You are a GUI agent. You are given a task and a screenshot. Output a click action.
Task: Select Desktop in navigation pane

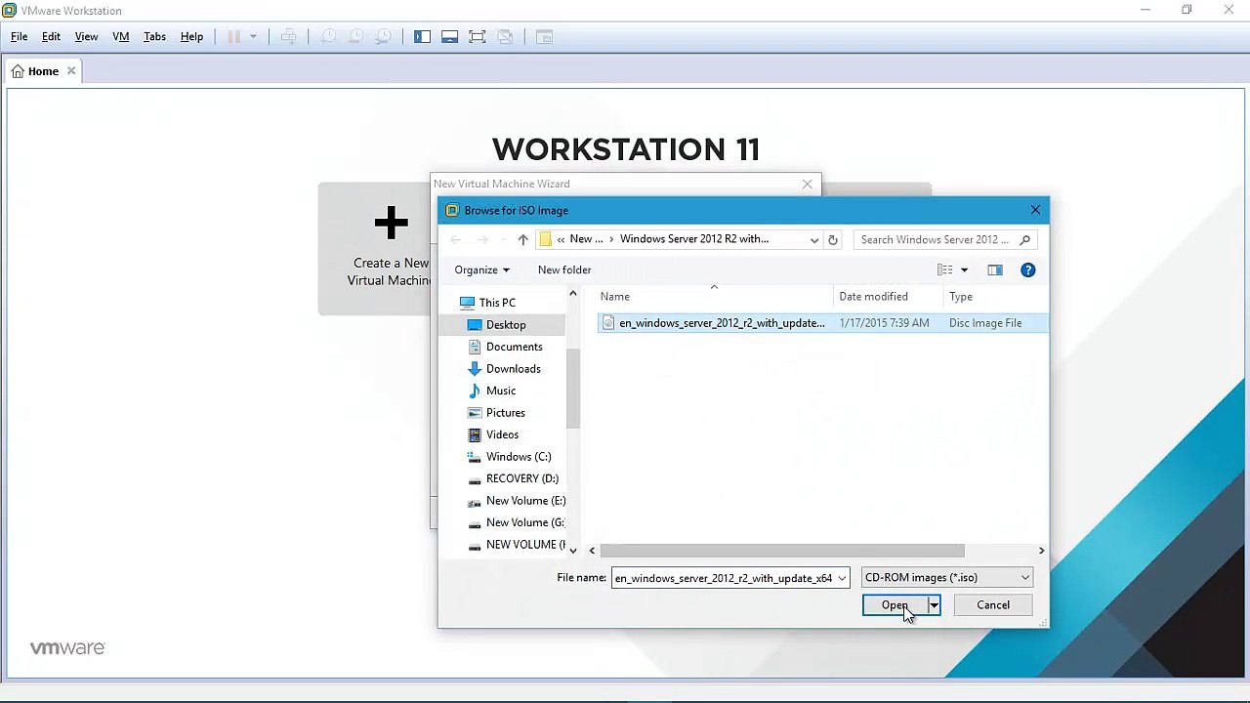click(506, 325)
